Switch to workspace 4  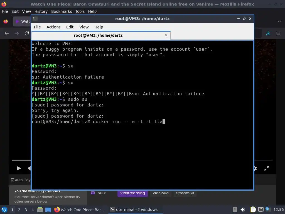pyautogui.click(x=33, y=210)
